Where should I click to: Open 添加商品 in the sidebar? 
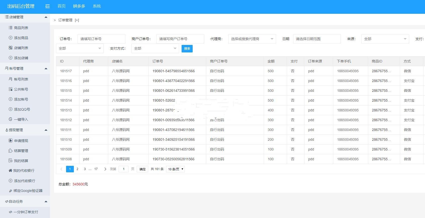(21, 38)
